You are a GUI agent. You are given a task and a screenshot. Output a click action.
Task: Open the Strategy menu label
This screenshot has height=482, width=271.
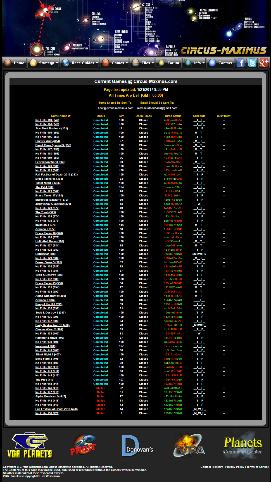47,63
